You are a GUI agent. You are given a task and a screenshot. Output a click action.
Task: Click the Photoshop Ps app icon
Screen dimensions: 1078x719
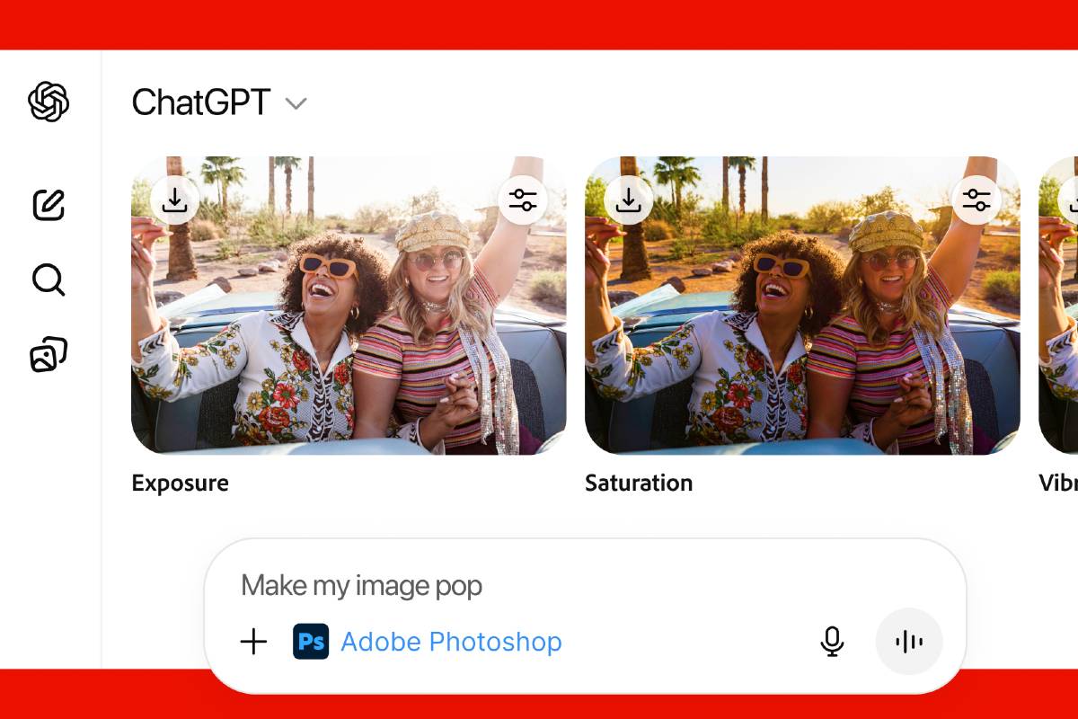(x=311, y=642)
